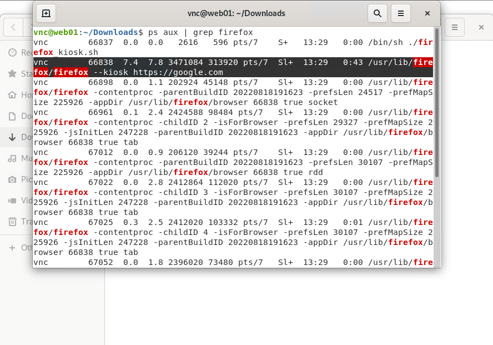Open the Pictures camera icon in sidebar

pos(12,179)
